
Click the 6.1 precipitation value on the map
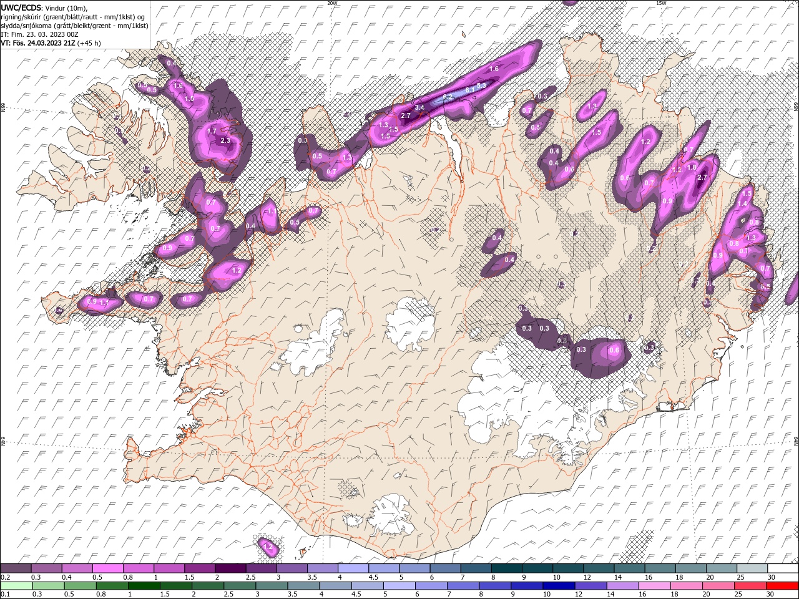click(470, 91)
